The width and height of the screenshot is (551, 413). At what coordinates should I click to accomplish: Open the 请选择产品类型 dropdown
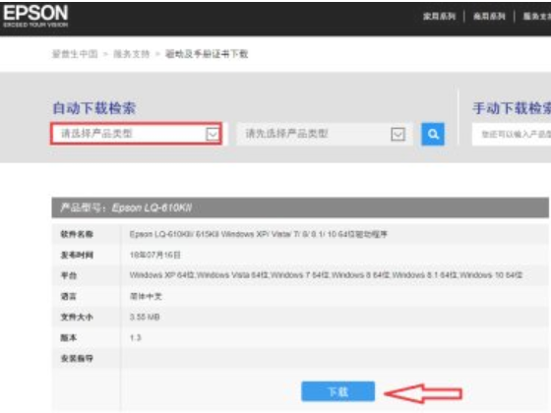coord(136,134)
